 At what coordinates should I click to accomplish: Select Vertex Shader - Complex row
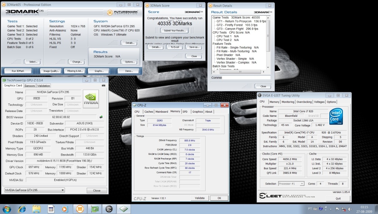coord(236,62)
